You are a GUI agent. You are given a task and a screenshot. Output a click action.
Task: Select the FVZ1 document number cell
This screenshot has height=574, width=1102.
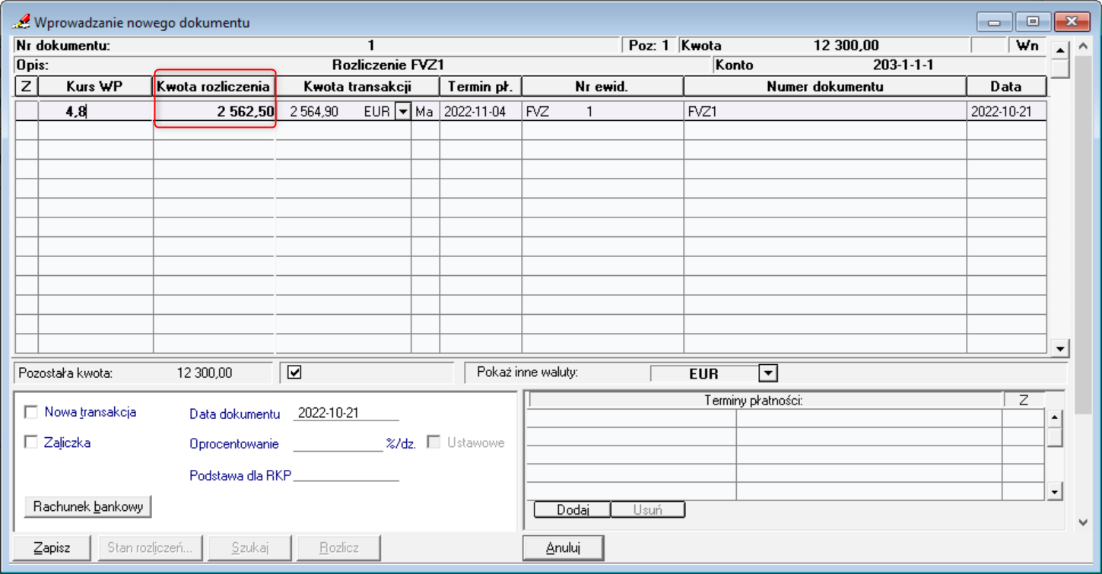[x=825, y=112]
